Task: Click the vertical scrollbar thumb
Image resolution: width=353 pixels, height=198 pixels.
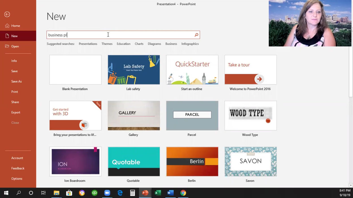Action: click(x=351, y=63)
